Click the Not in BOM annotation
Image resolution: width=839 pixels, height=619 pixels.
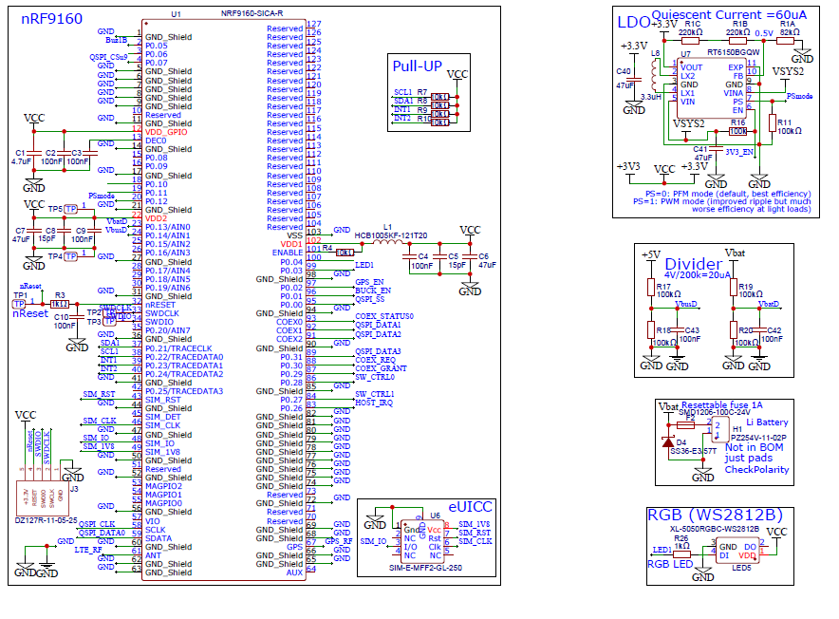(754, 448)
